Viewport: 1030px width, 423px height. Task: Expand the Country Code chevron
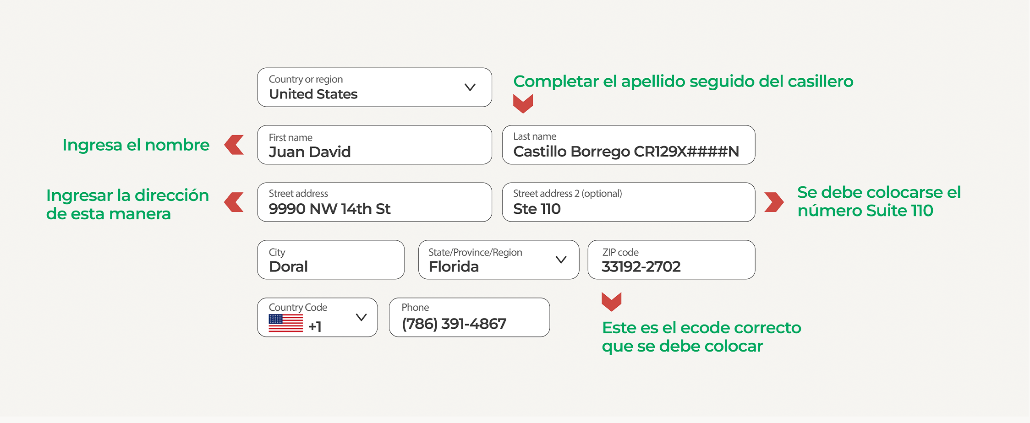click(361, 317)
